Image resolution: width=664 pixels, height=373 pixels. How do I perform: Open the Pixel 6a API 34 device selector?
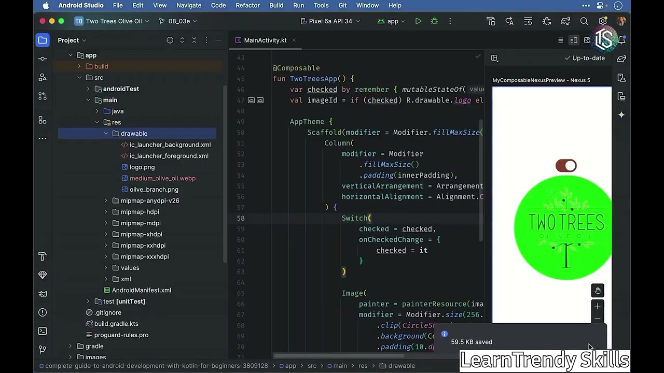click(x=331, y=21)
